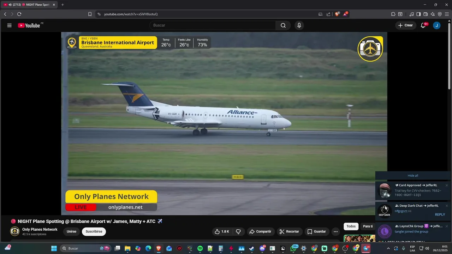This screenshot has width=452, height=254.
Task: Open the browser extensions puzzle icon
Action: tap(393, 14)
